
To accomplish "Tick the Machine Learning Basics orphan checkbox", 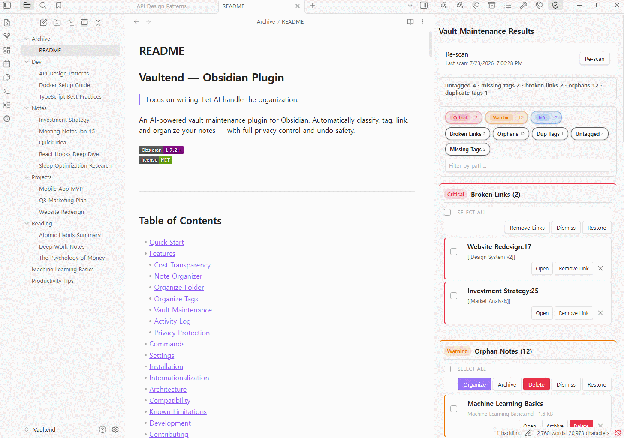I will tap(454, 409).
